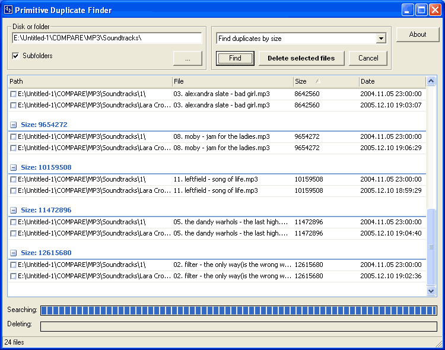Collapse the Size: 11472896 group
The height and width of the screenshot is (350, 445).
pos(14,210)
